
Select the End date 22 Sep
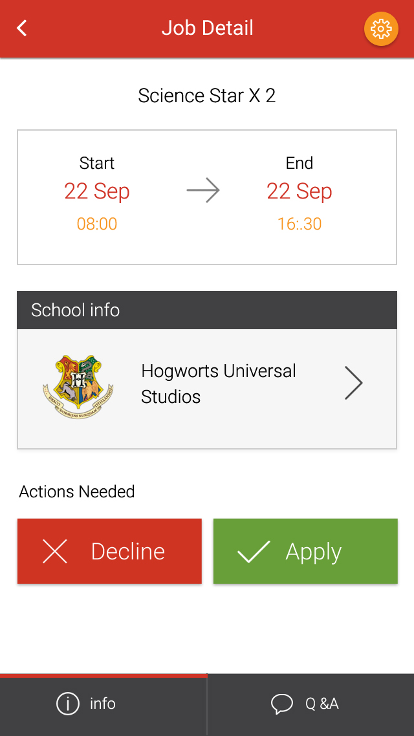point(300,191)
